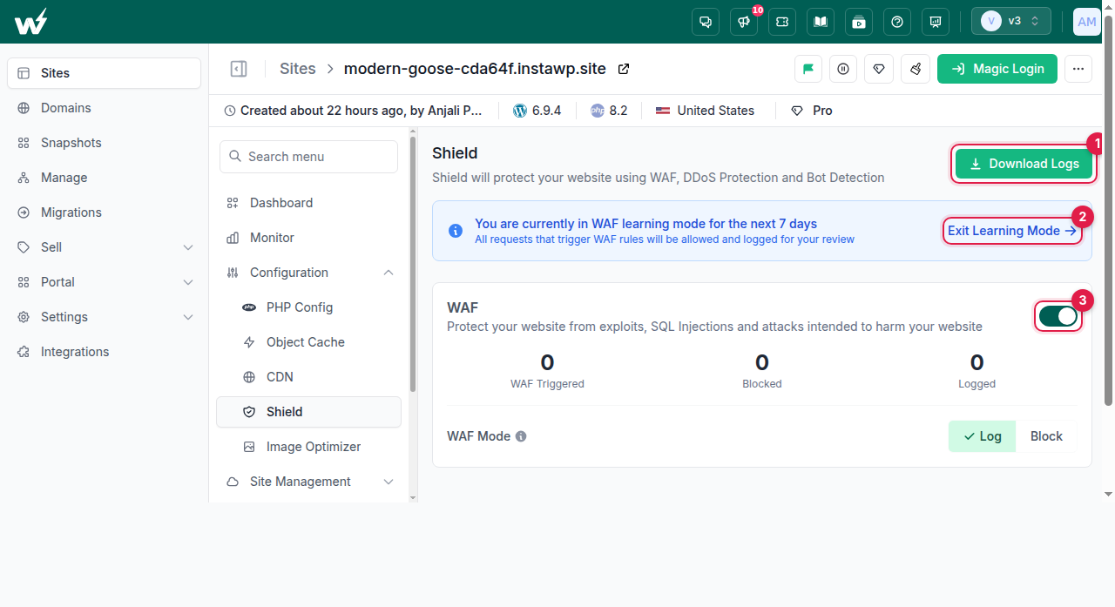The height and width of the screenshot is (607, 1115).
Task: Toggle the WAF switch off
Action: (1058, 316)
